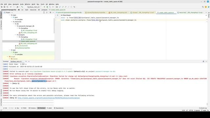Close the create_table_space.sh editor tab
The image size is (210, 118).
click(x=175, y=12)
